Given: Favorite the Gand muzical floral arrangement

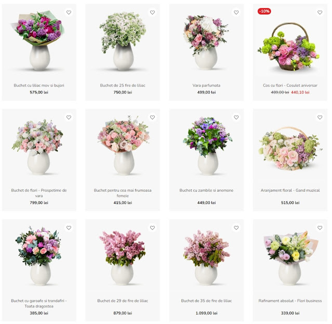Looking at the screenshot, I should point(320,117).
